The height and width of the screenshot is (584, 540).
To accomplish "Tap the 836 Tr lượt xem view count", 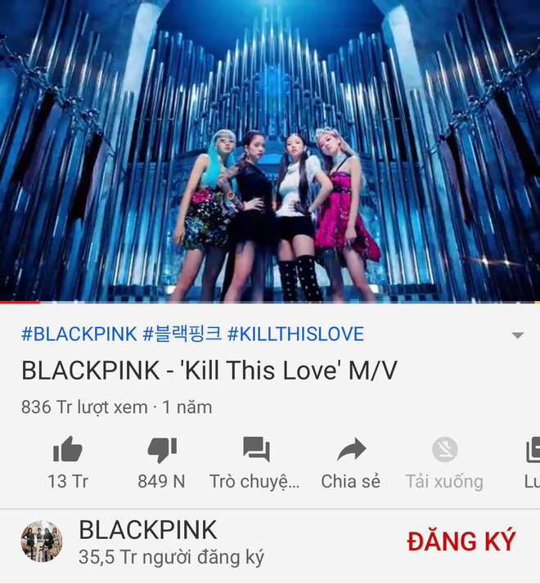I will pyautogui.click(x=84, y=407).
